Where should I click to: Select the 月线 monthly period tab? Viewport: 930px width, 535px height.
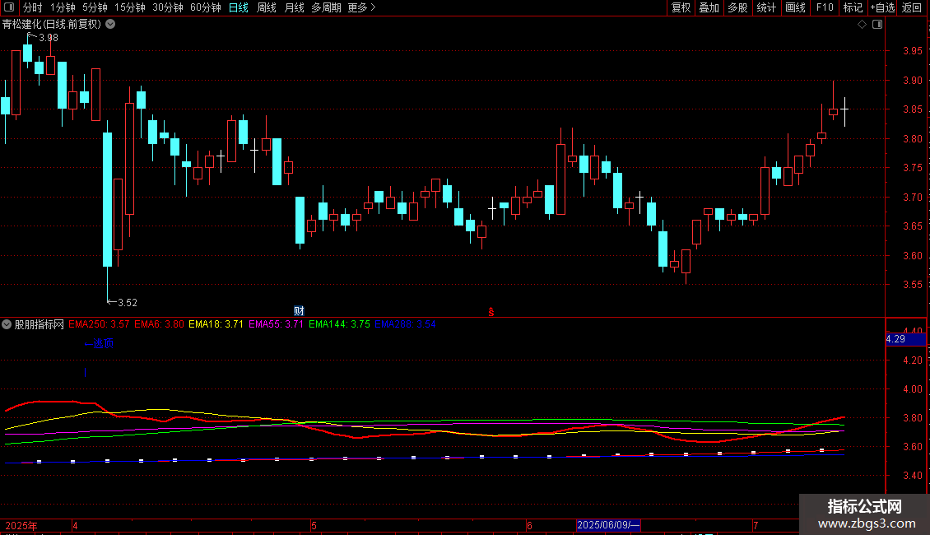coord(294,7)
